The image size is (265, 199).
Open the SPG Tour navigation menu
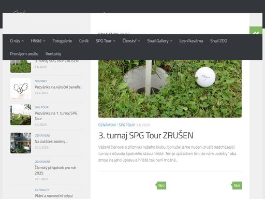point(105,41)
